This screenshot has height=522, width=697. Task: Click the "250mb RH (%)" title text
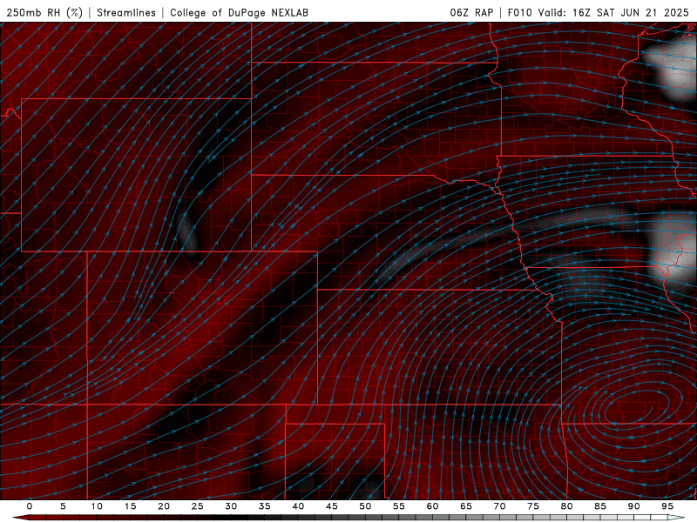(44, 12)
